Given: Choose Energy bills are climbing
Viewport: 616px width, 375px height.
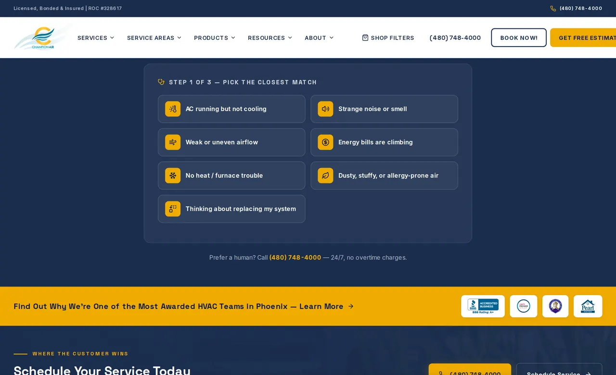Looking at the screenshot, I should tap(384, 142).
